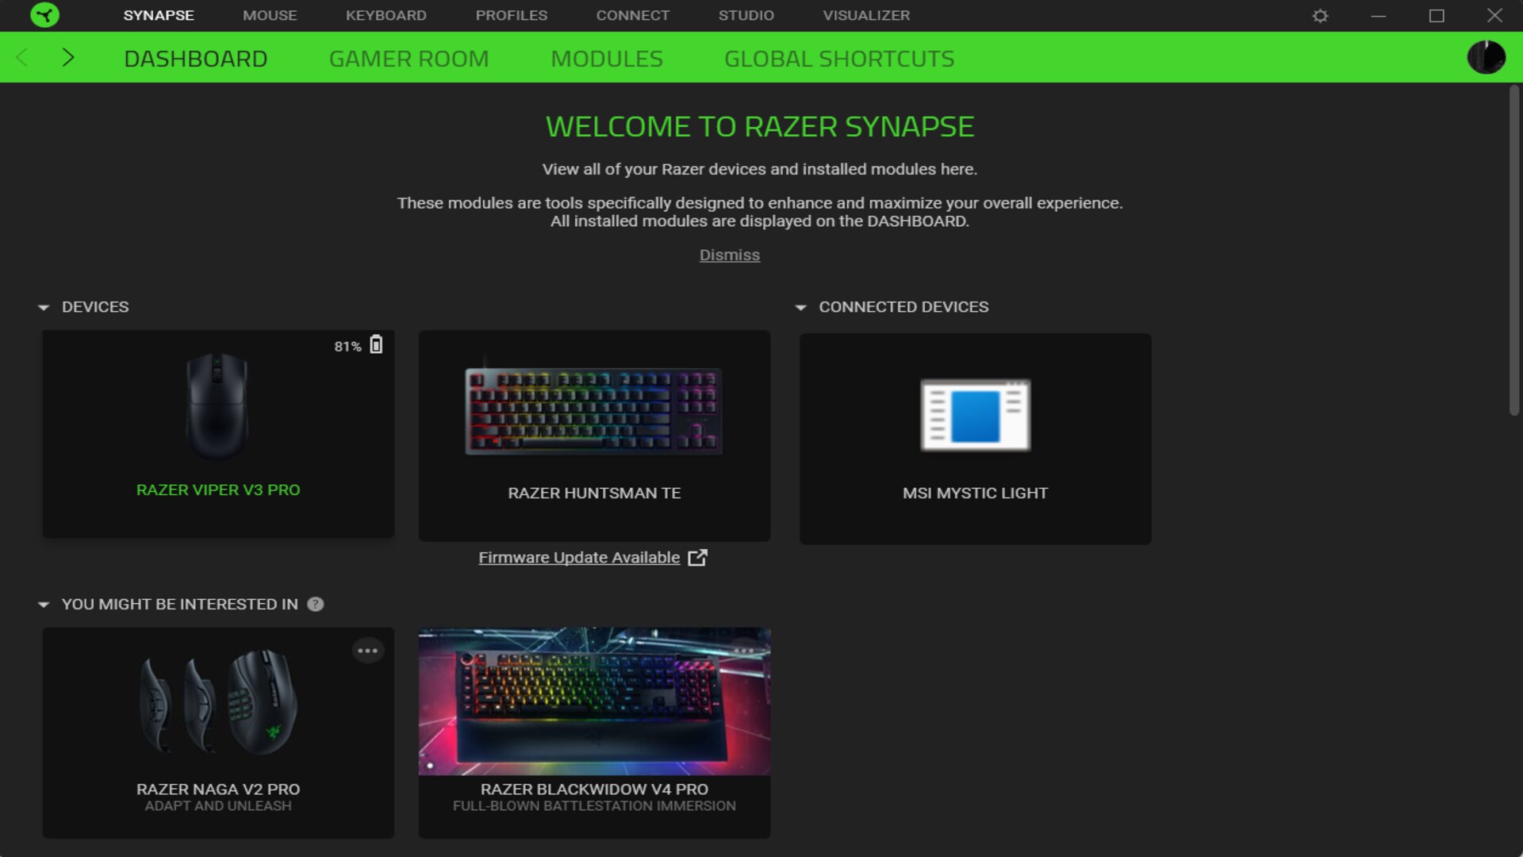The height and width of the screenshot is (857, 1523).
Task: Select the Razer Huntsman TE device card
Action: tap(594, 436)
